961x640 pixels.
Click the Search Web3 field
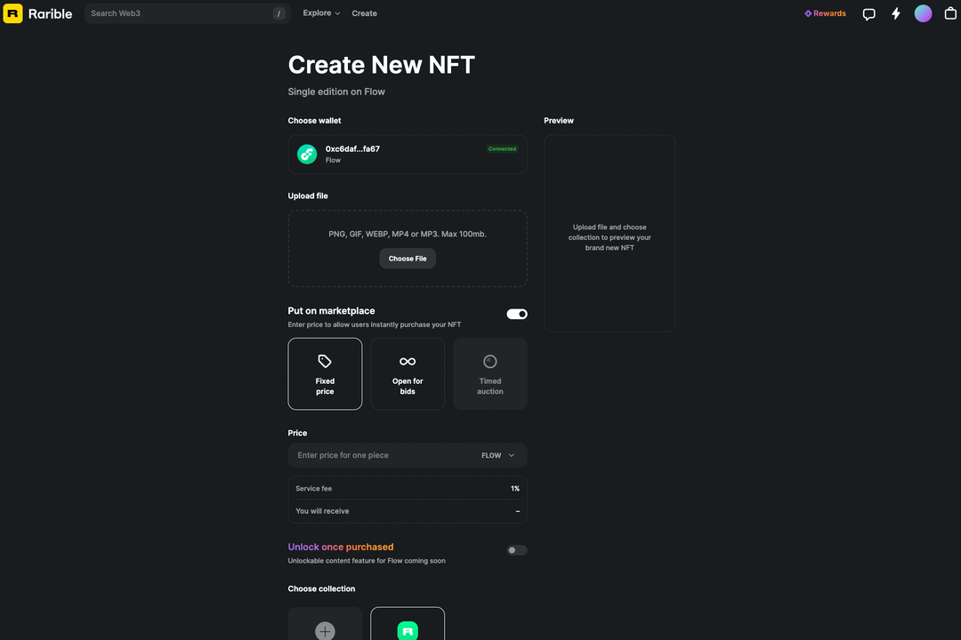pyautogui.click(x=178, y=13)
